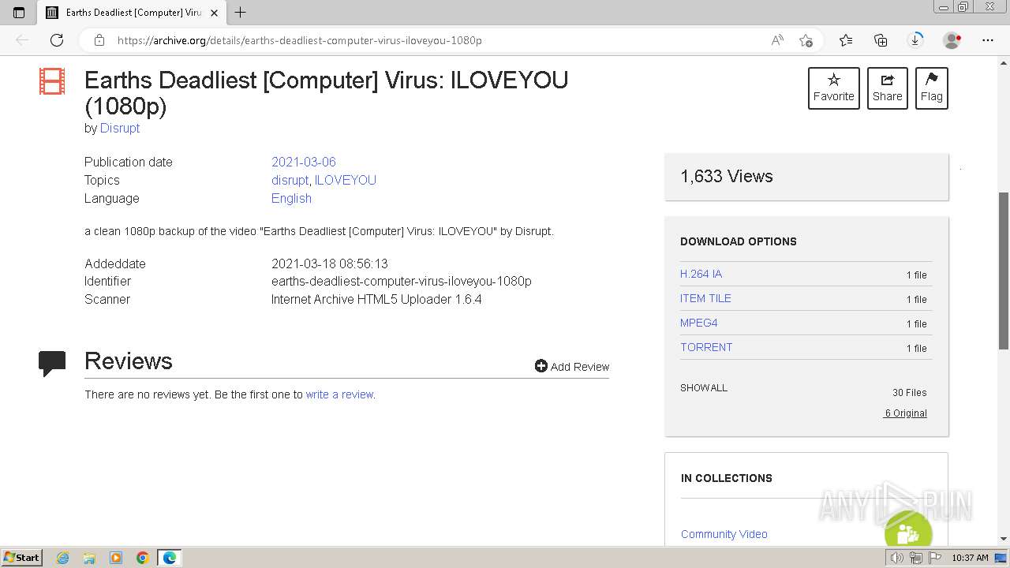Open the disrupt topic link

pos(290,180)
